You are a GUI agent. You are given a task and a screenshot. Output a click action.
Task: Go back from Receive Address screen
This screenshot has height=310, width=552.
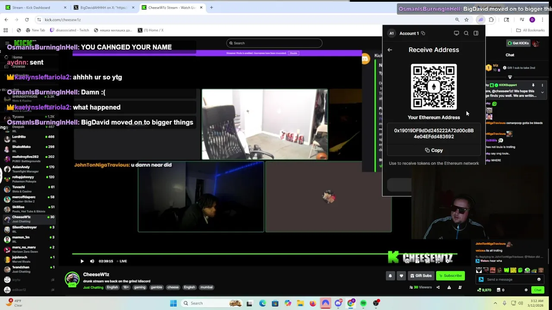pos(389,50)
